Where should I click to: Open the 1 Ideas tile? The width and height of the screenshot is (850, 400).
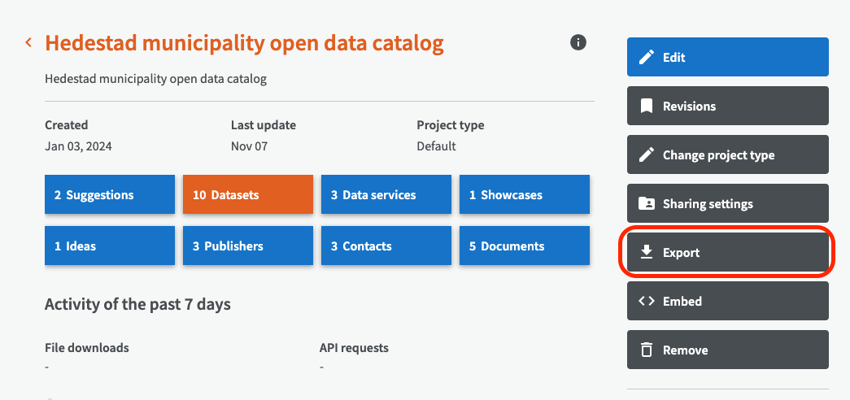click(x=110, y=246)
